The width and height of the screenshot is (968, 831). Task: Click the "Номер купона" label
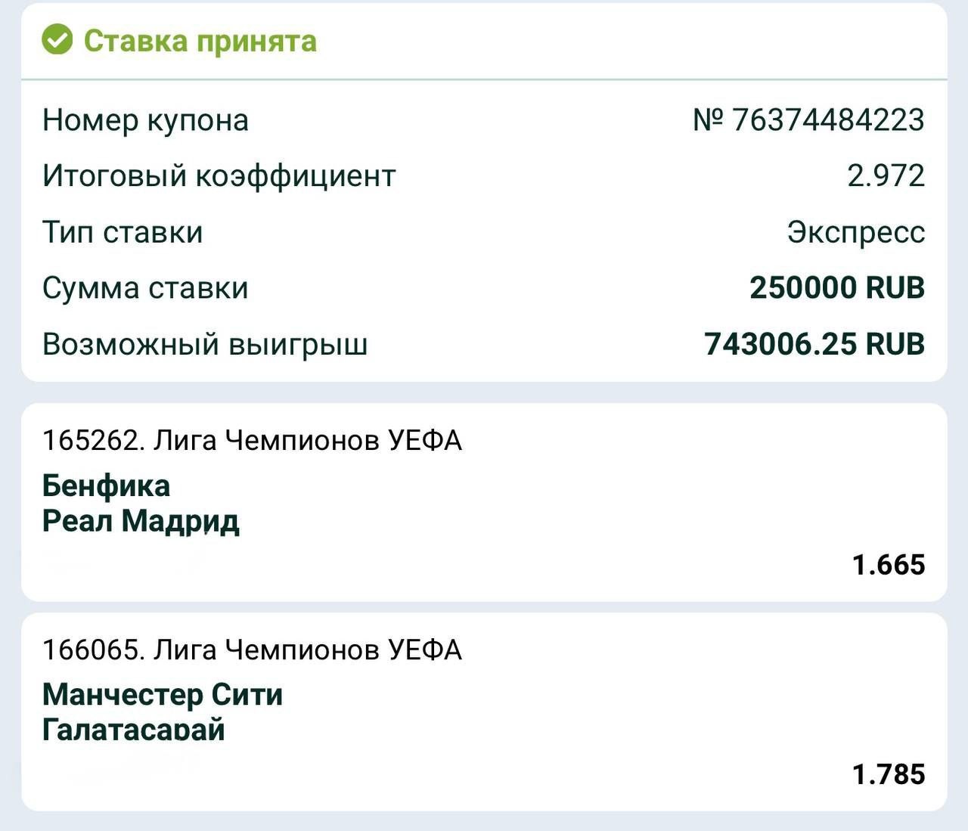click(x=145, y=120)
